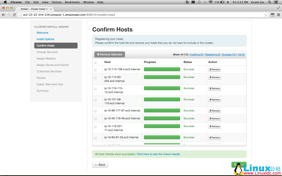Open the History menu

click(56, 2)
